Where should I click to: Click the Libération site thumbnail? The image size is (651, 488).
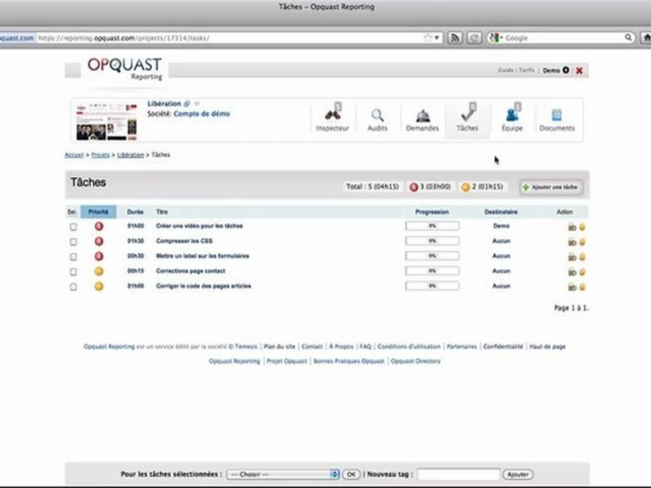106,121
